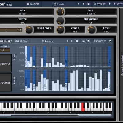Click the pin icon next to BYPASS
The width and height of the screenshot is (123, 123).
click(109, 4)
